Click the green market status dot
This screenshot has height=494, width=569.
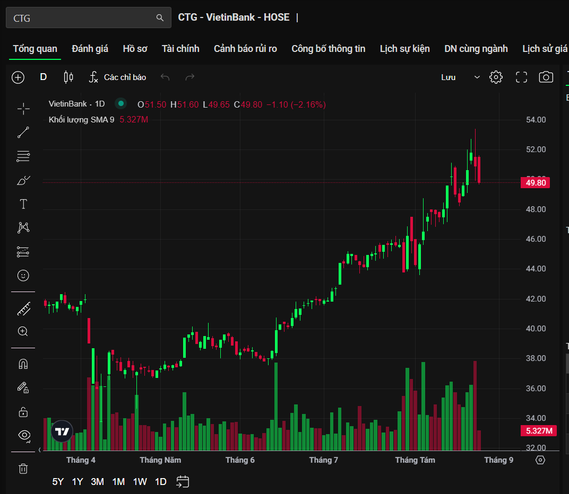pos(121,104)
